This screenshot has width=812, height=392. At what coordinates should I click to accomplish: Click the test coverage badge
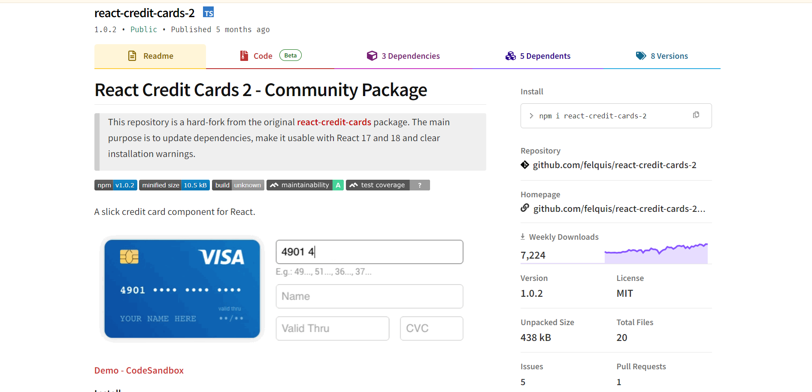pos(388,185)
